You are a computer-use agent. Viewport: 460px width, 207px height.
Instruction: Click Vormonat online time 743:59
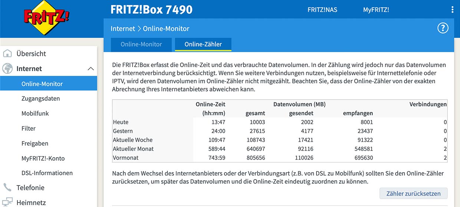(217, 158)
